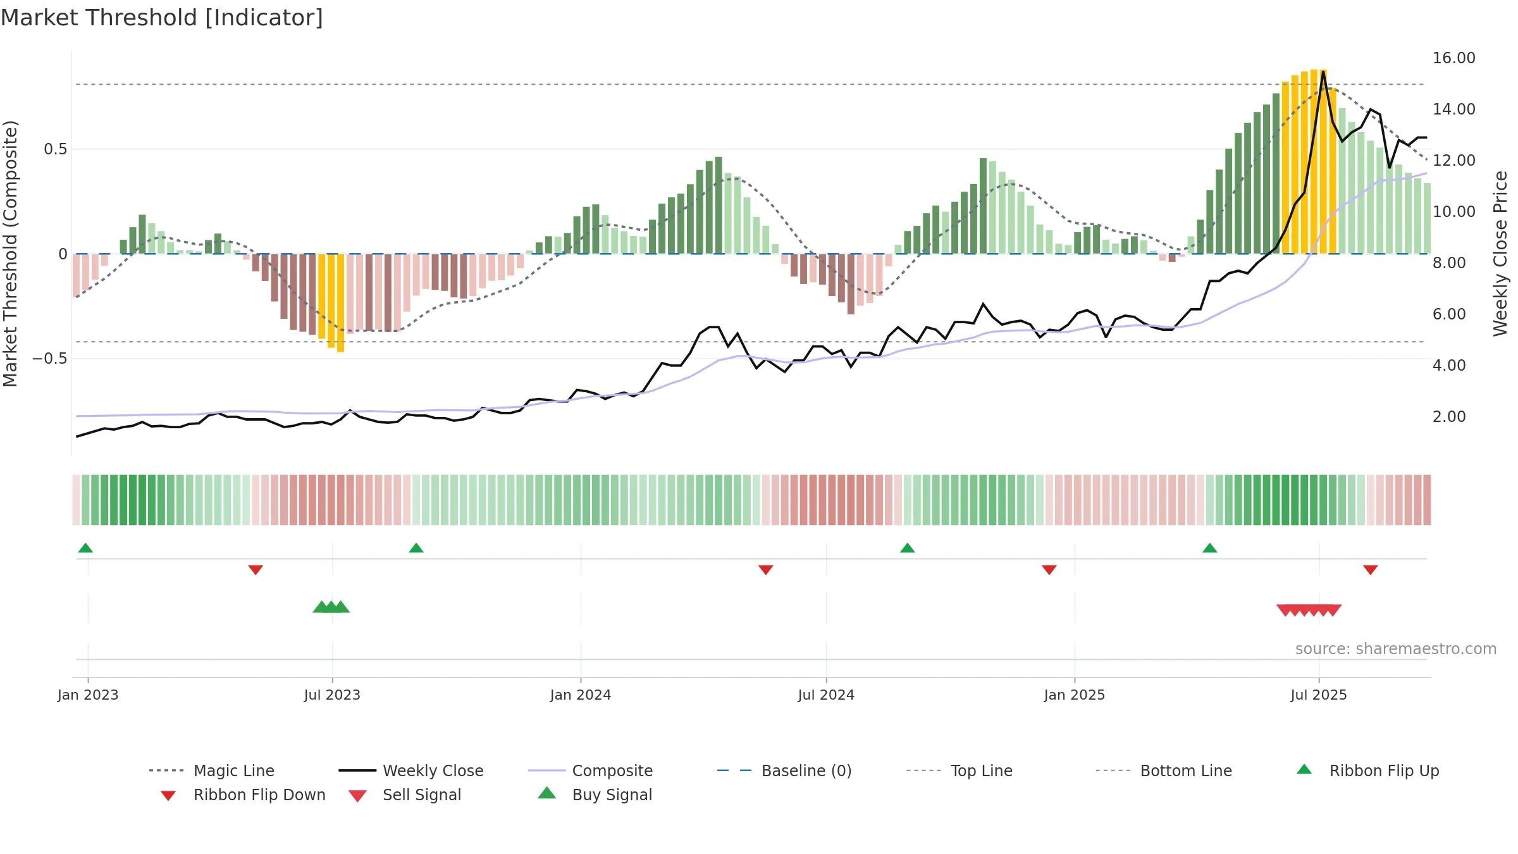The image size is (1518, 854).
Task: Click the Jul 2023 axis label
Action: (332, 695)
